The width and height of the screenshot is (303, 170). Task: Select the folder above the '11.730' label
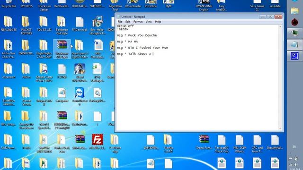[x=169, y=140]
